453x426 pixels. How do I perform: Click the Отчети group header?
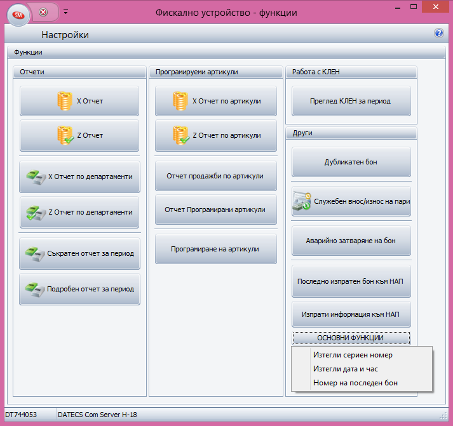[x=79, y=72]
